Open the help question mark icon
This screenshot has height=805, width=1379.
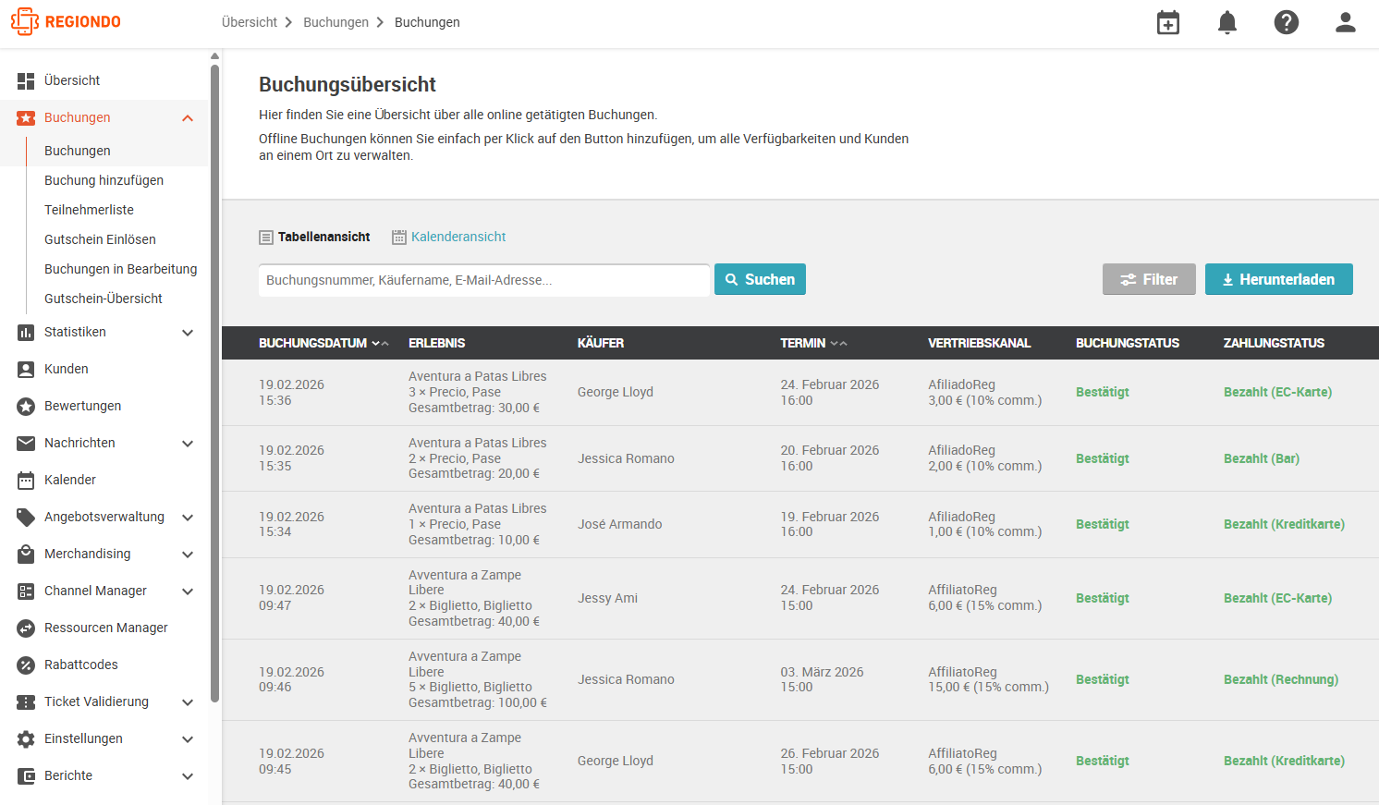[1287, 22]
